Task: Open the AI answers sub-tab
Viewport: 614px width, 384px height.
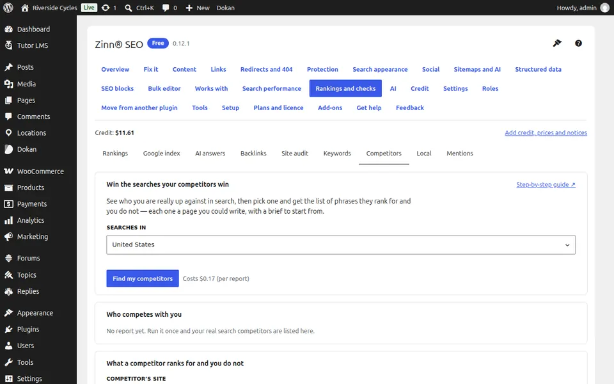Action: coord(210,153)
